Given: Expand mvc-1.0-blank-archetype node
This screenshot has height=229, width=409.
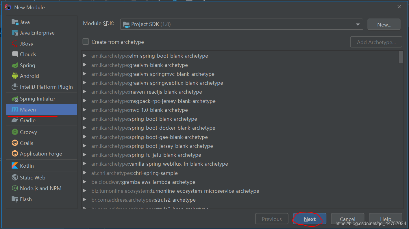Looking at the screenshot, I should (84, 110).
